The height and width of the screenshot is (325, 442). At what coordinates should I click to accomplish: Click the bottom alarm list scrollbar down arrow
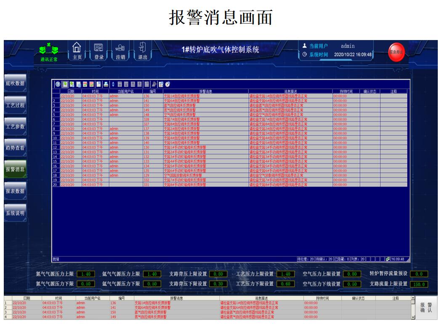(x=413, y=317)
